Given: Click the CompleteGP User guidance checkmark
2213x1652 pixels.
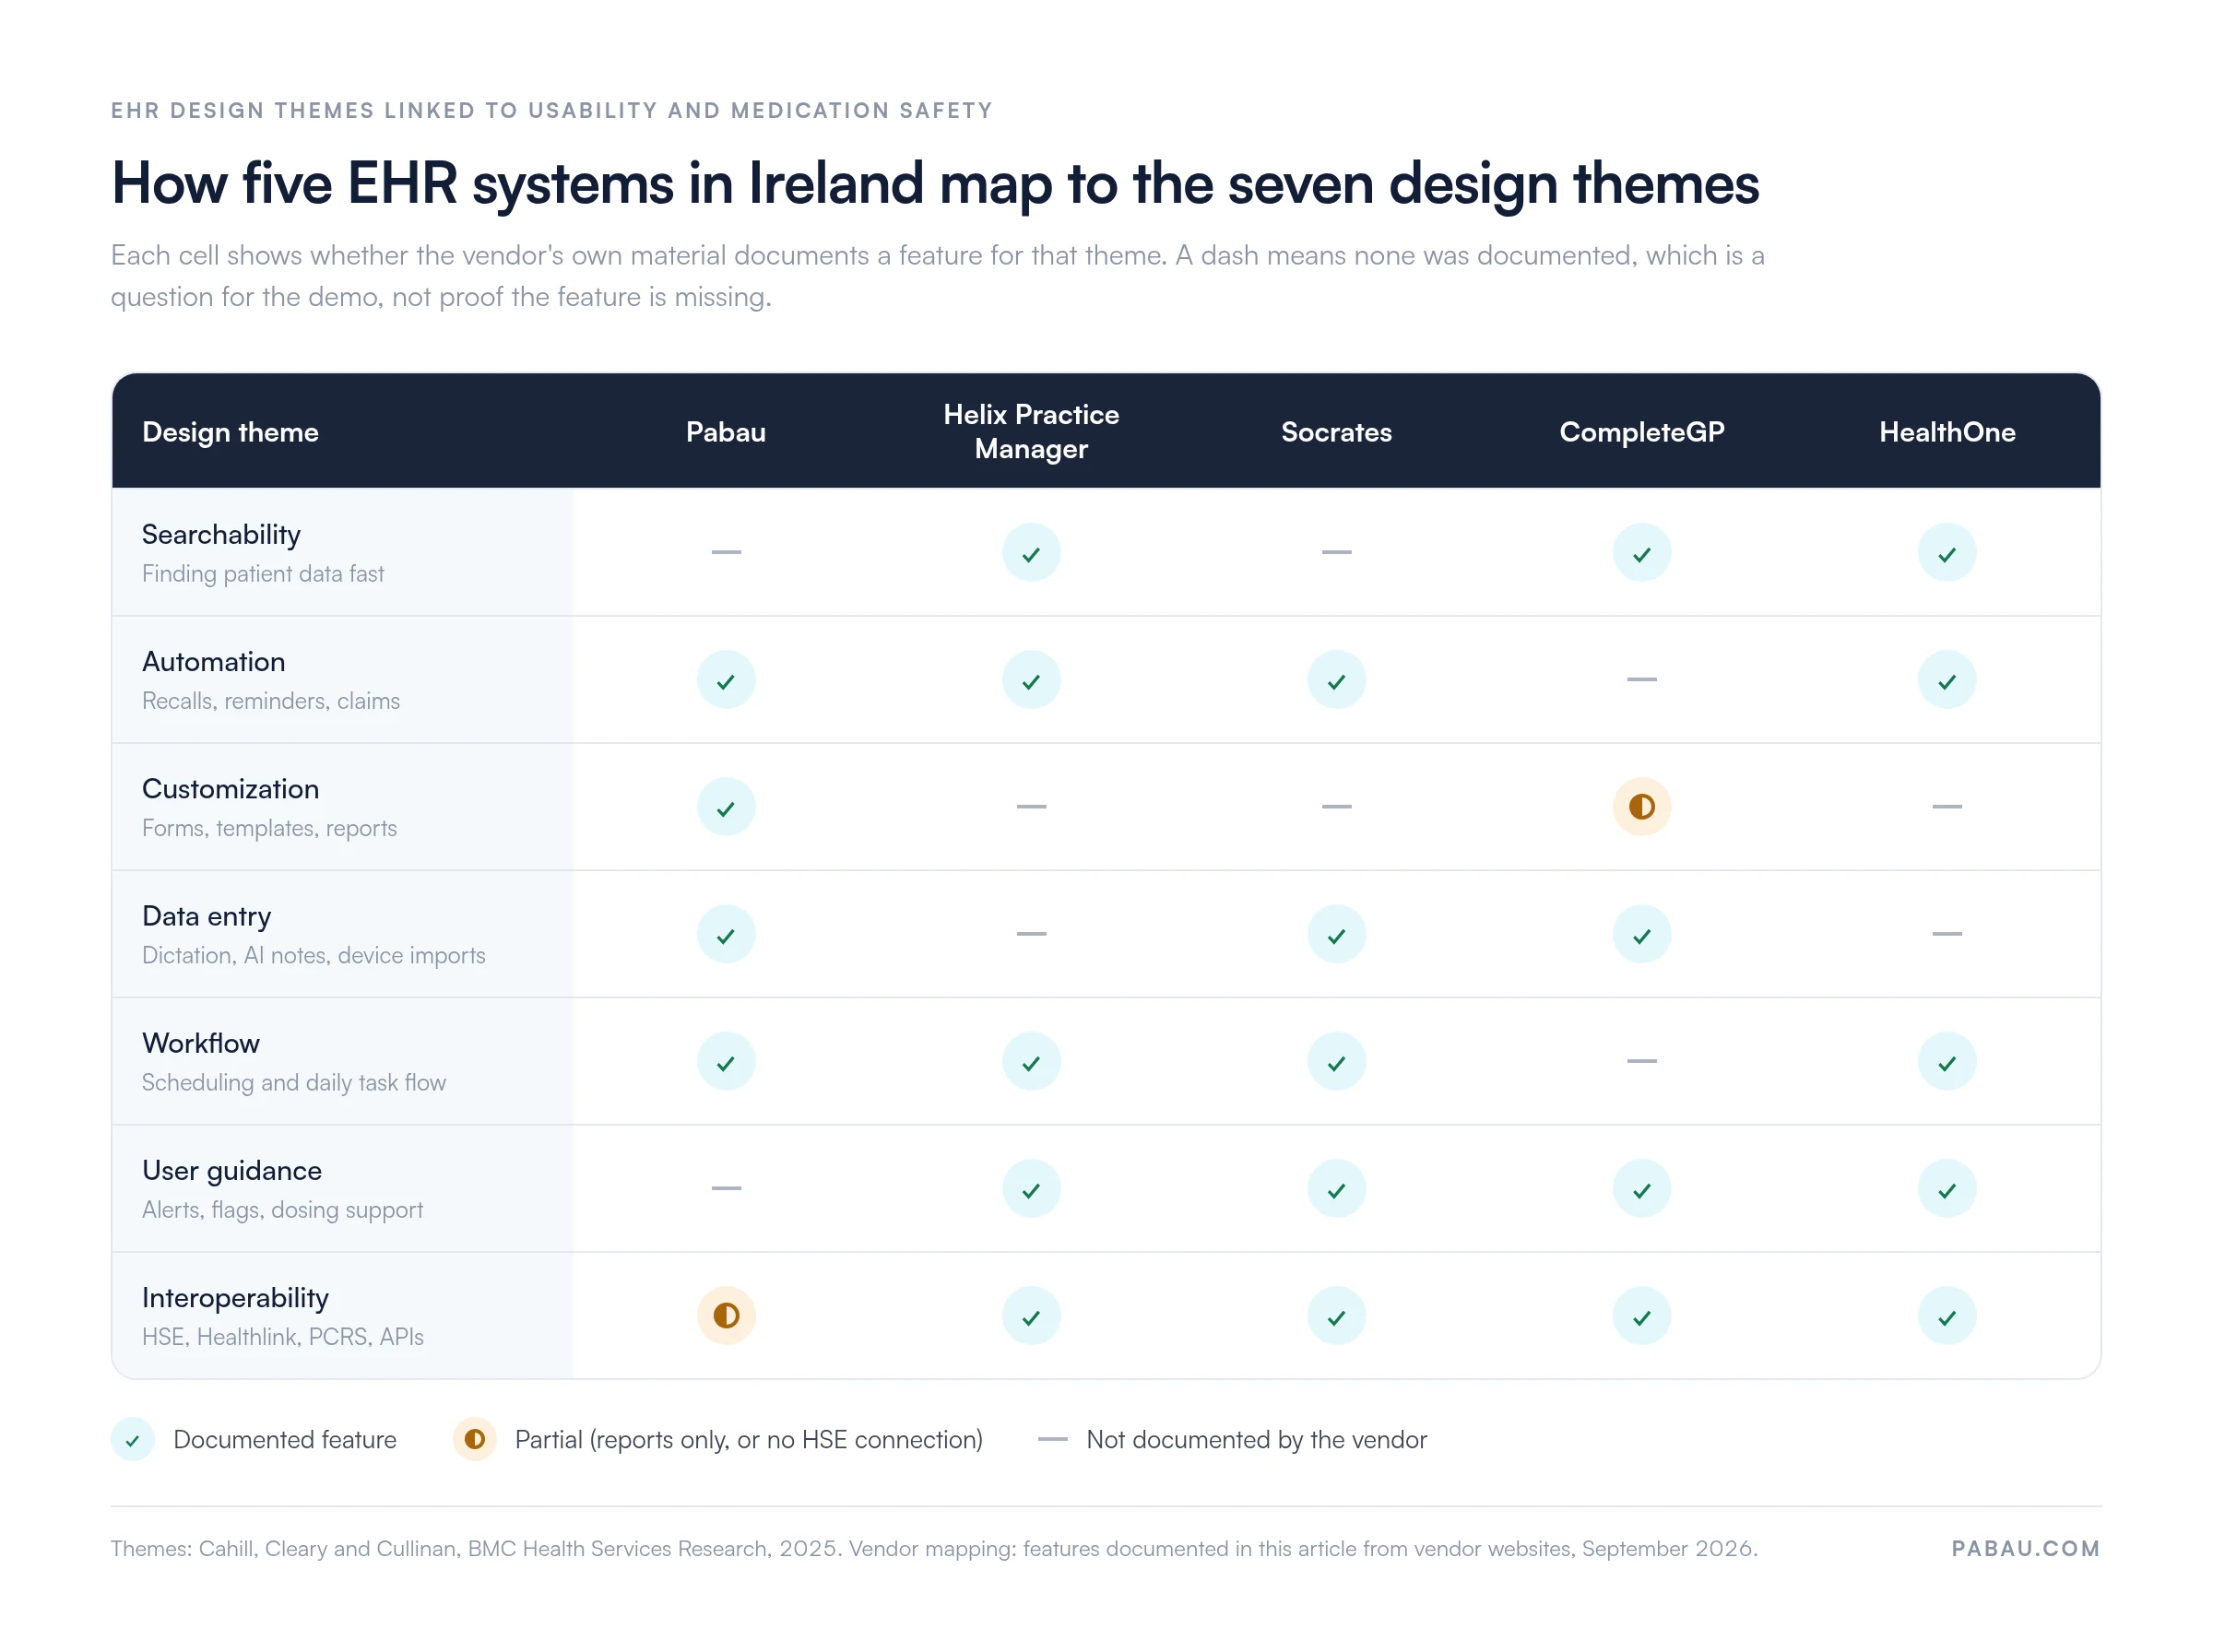Looking at the screenshot, I should tap(1641, 1188).
